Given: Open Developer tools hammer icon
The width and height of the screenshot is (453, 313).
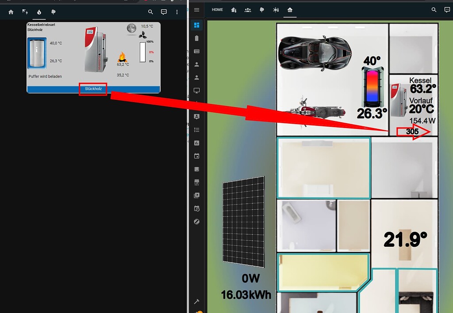Looking at the screenshot, I should click(x=197, y=302).
